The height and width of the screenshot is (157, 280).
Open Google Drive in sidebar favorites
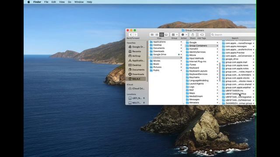click(136, 47)
